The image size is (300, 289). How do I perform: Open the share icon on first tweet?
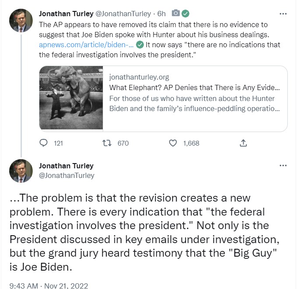[243, 143]
